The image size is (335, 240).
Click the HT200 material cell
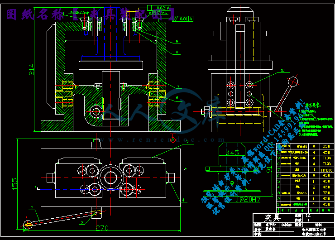(x=327, y=170)
